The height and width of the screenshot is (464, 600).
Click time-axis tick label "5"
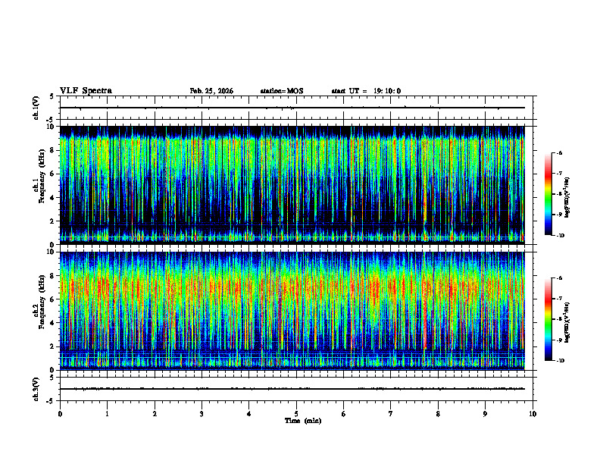(296, 414)
